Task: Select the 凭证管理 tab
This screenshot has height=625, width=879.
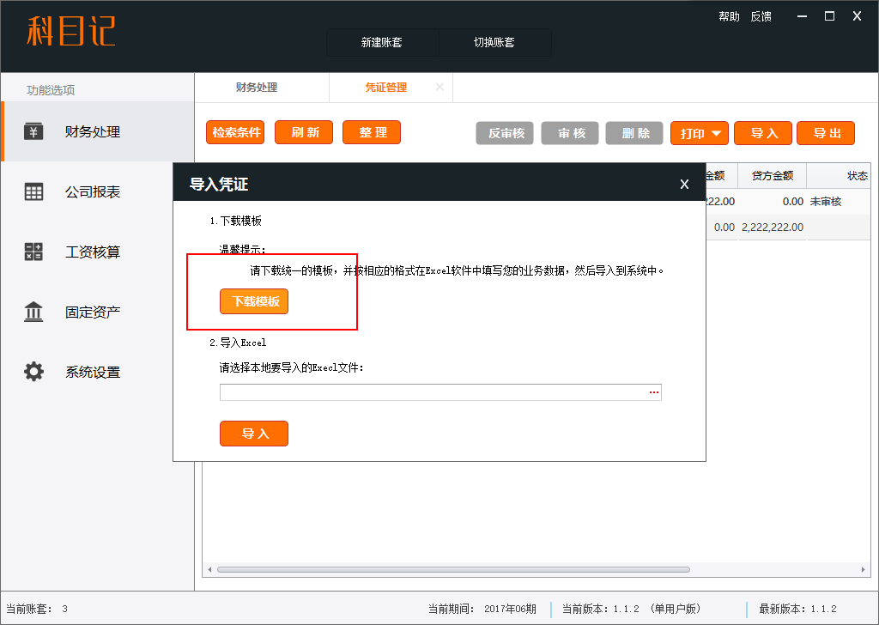Action: (385, 88)
